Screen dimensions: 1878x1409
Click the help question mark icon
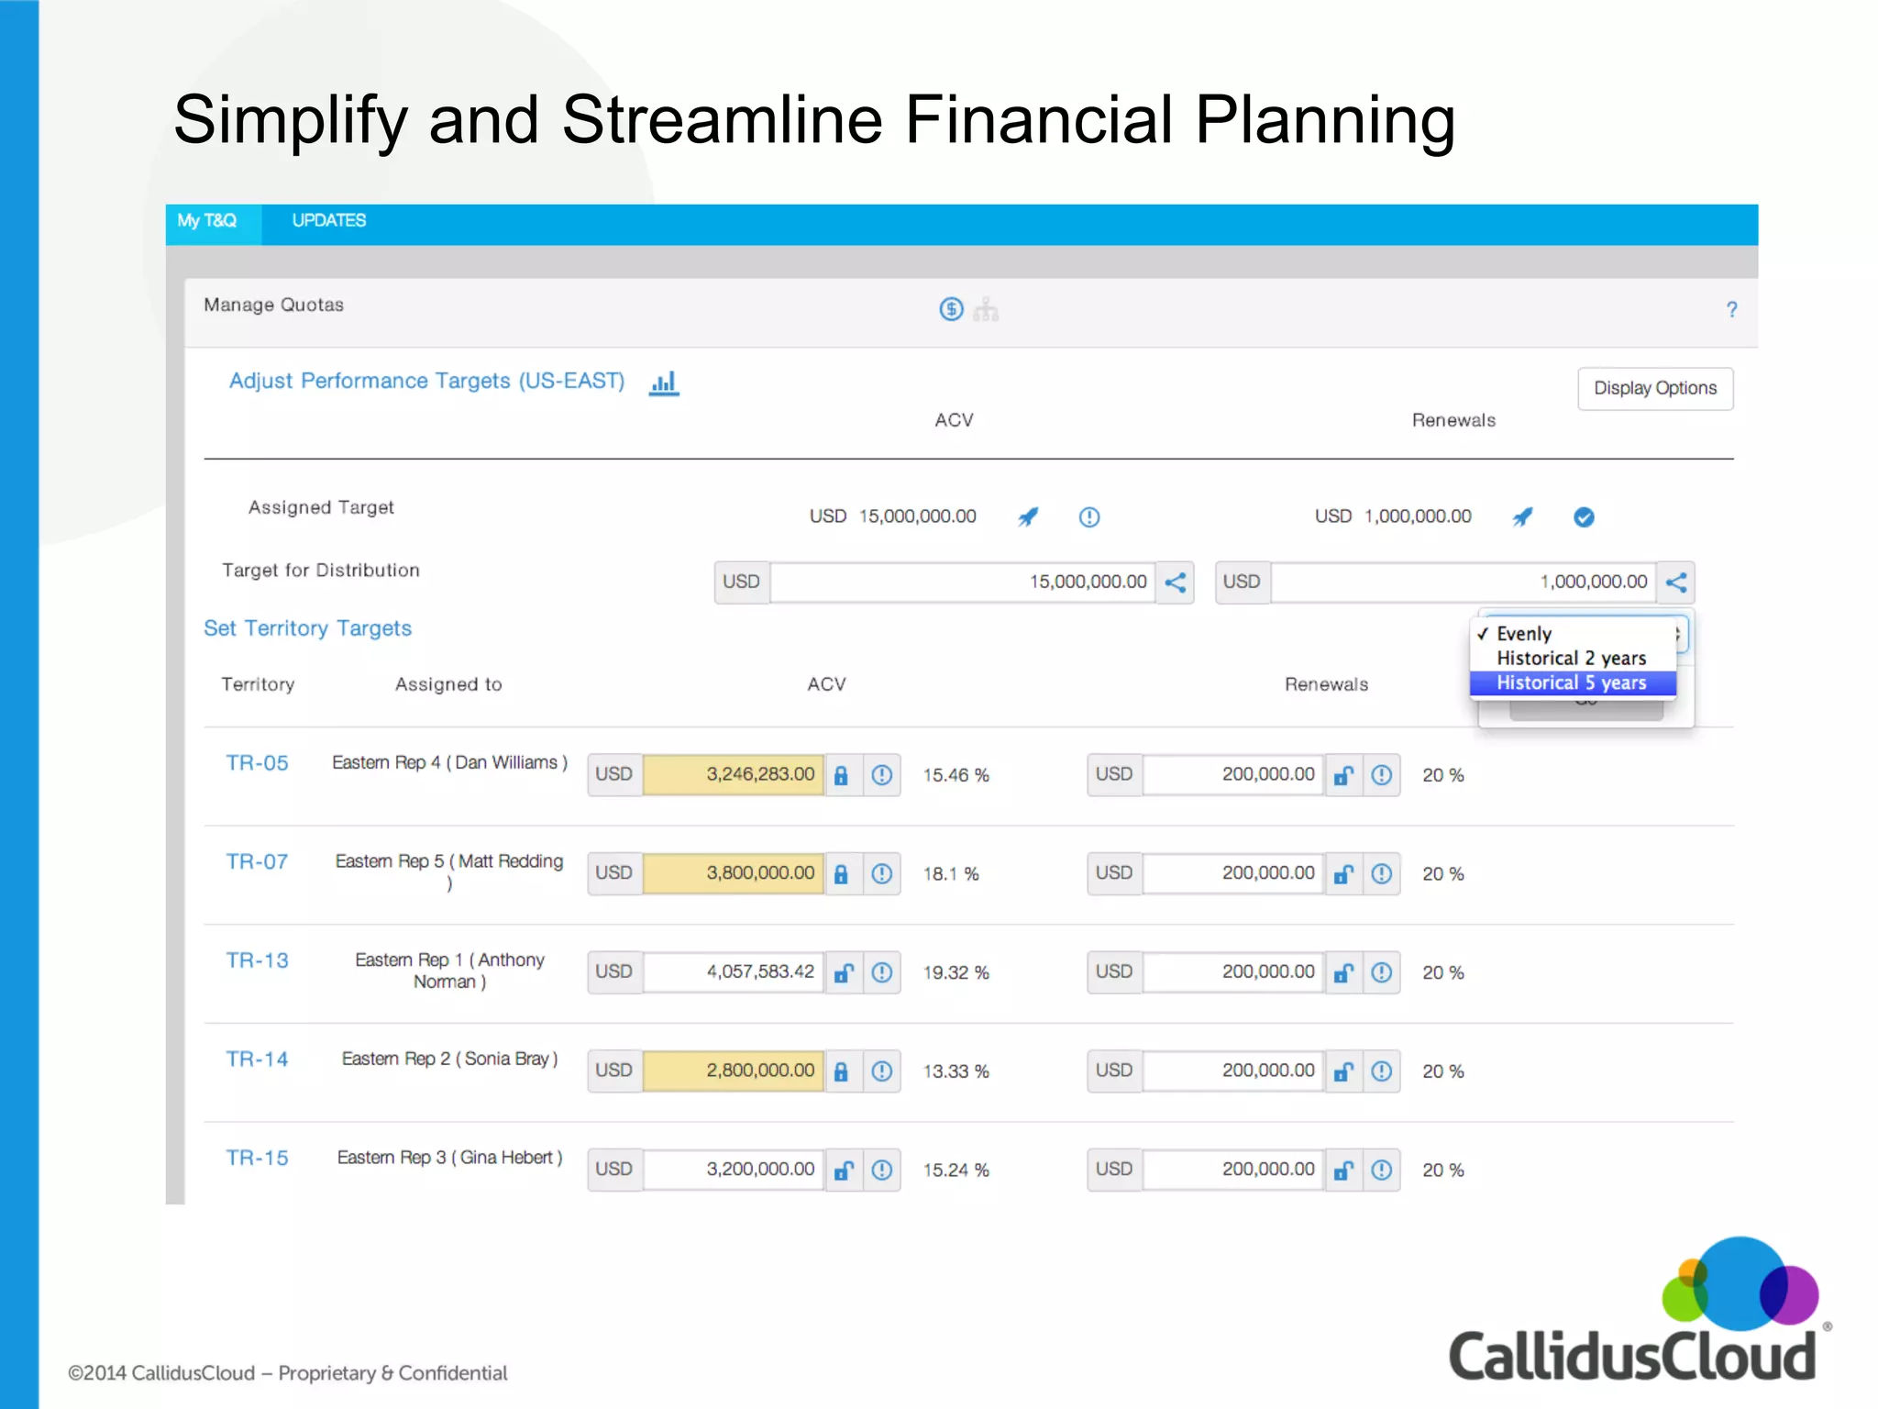tap(1731, 310)
